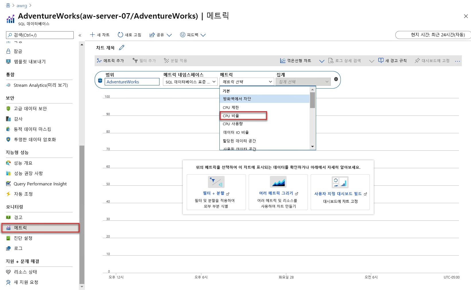Click the 템플릿 내보내기 icon
The width and height of the screenshot is (471, 290).
click(x=8, y=61)
